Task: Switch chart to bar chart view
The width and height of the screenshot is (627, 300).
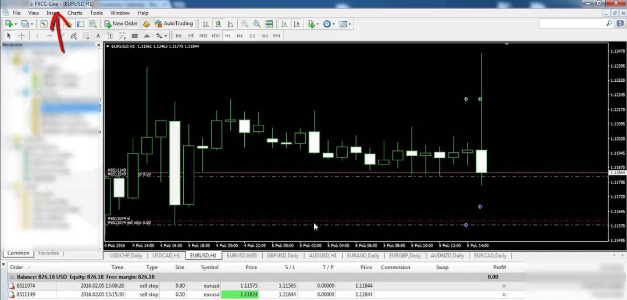Action: coord(206,24)
